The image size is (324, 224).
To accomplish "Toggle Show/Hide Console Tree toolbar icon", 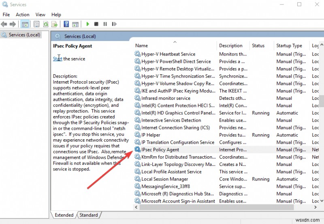I will 25,24.
